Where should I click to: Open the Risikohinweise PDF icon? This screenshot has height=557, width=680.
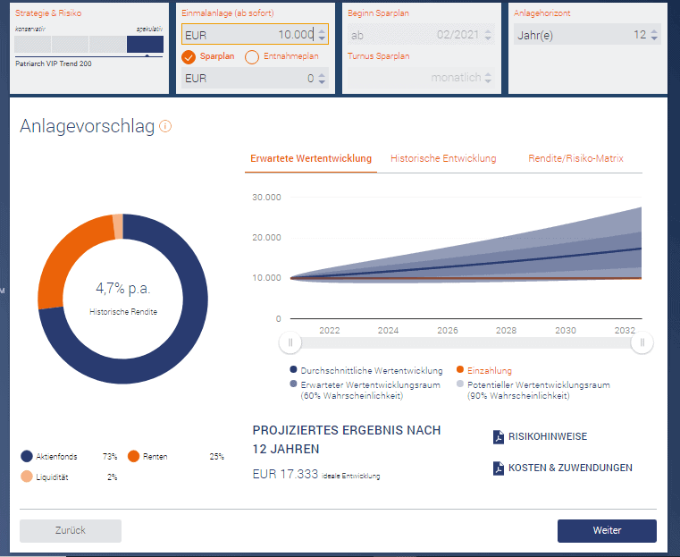tap(499, 437)
